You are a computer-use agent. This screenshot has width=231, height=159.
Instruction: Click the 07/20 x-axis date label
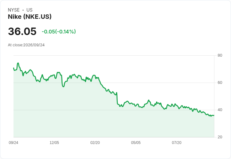pyautogui.click(x=177, y=142)
